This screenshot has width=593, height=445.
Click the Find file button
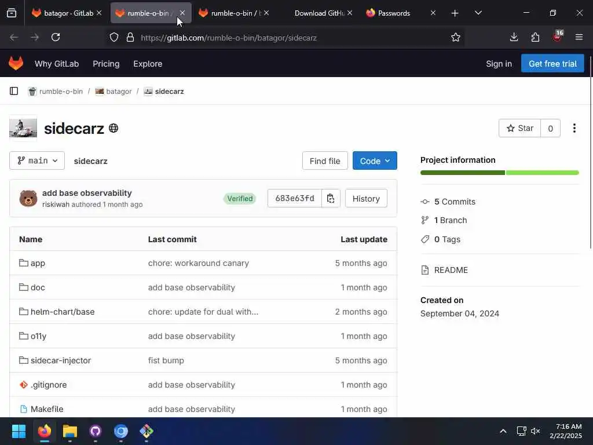click(x=325, y=161)
